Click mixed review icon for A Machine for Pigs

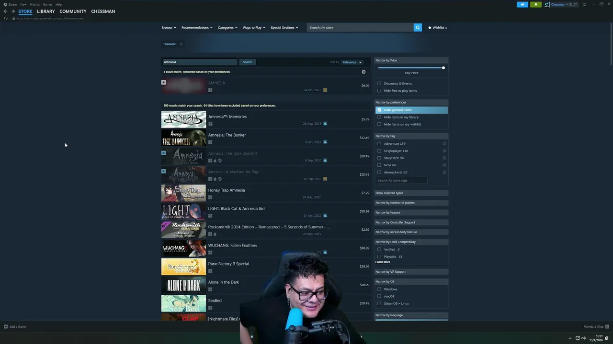pos(325,179)
